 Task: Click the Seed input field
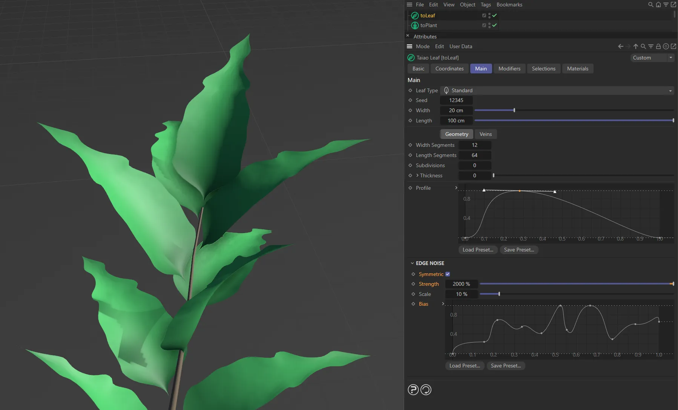tap(456, 100)
